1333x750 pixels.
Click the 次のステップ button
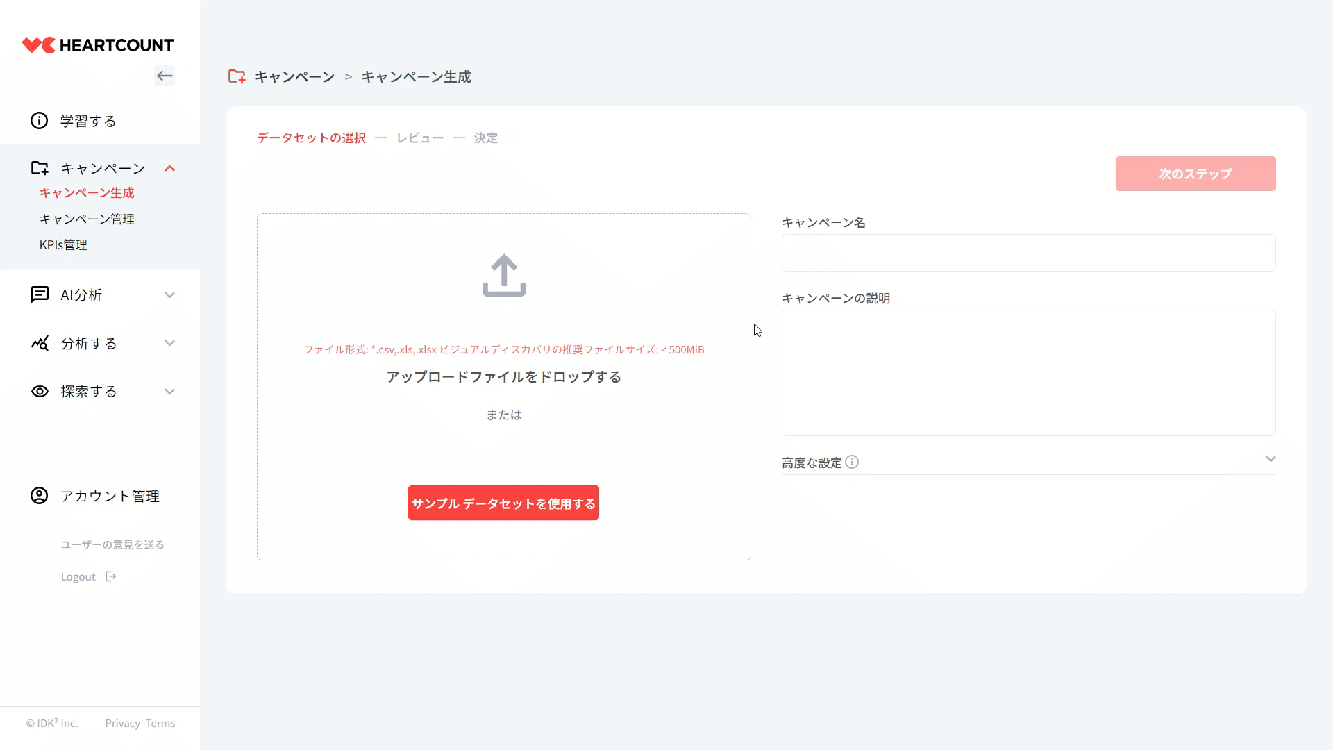pyautogui.click(x=1195, y=174)
